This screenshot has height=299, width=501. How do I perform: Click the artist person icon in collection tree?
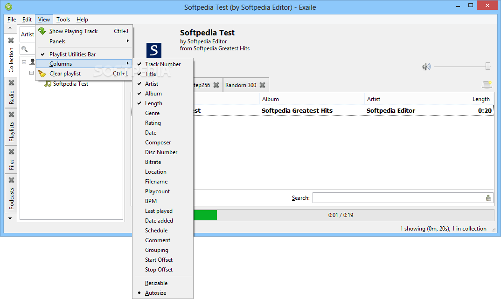[32, 61]
